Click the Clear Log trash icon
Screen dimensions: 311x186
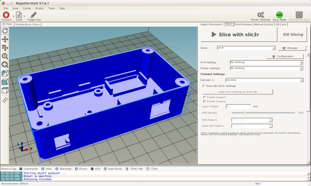(127, 169)
